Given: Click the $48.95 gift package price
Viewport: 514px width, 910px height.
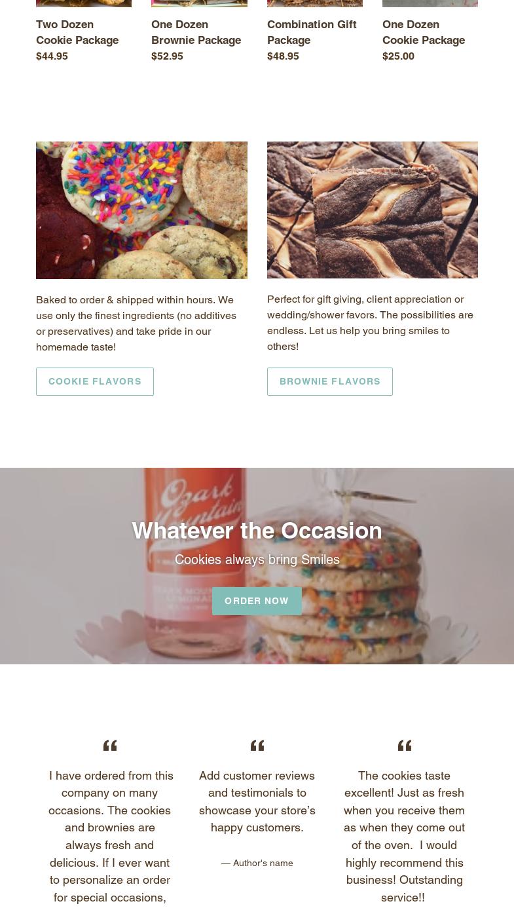Looking at the screenshot, I should [283, 56].
